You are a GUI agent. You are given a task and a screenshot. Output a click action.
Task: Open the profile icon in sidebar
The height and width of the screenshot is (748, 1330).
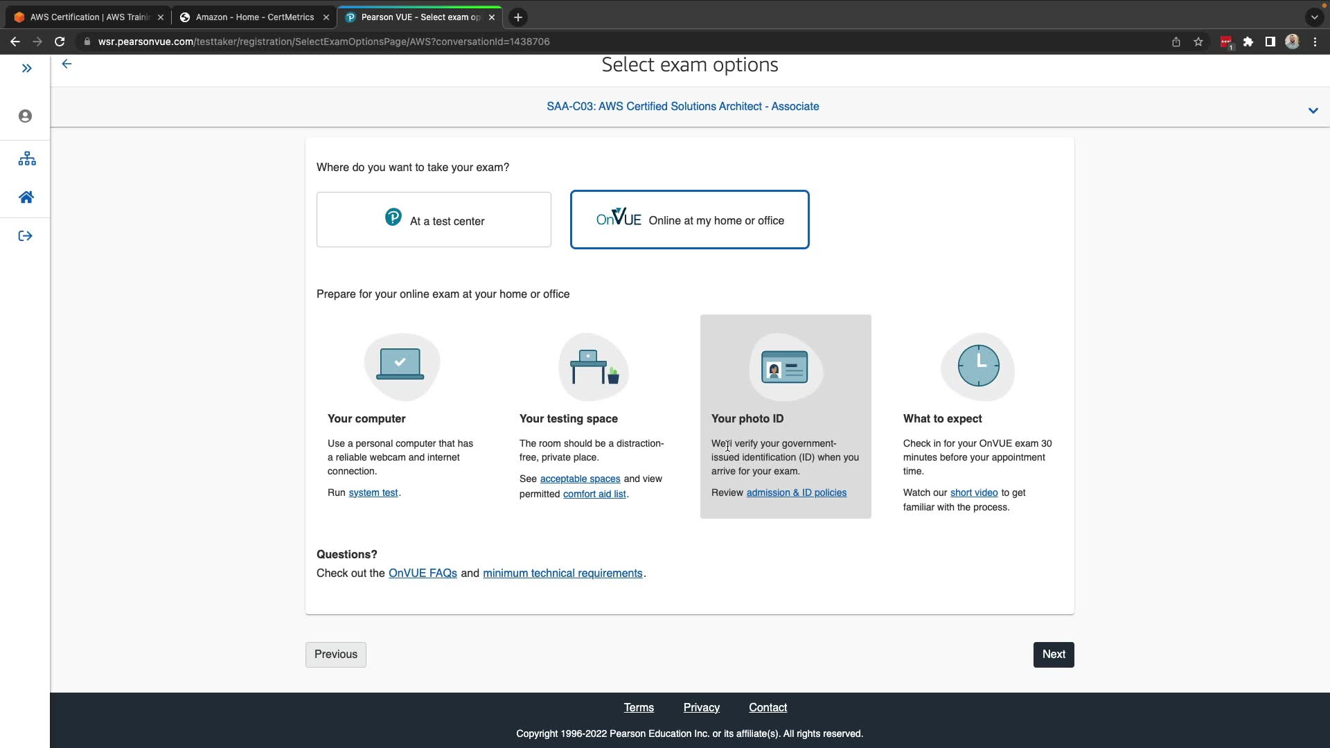coord(26,116)
